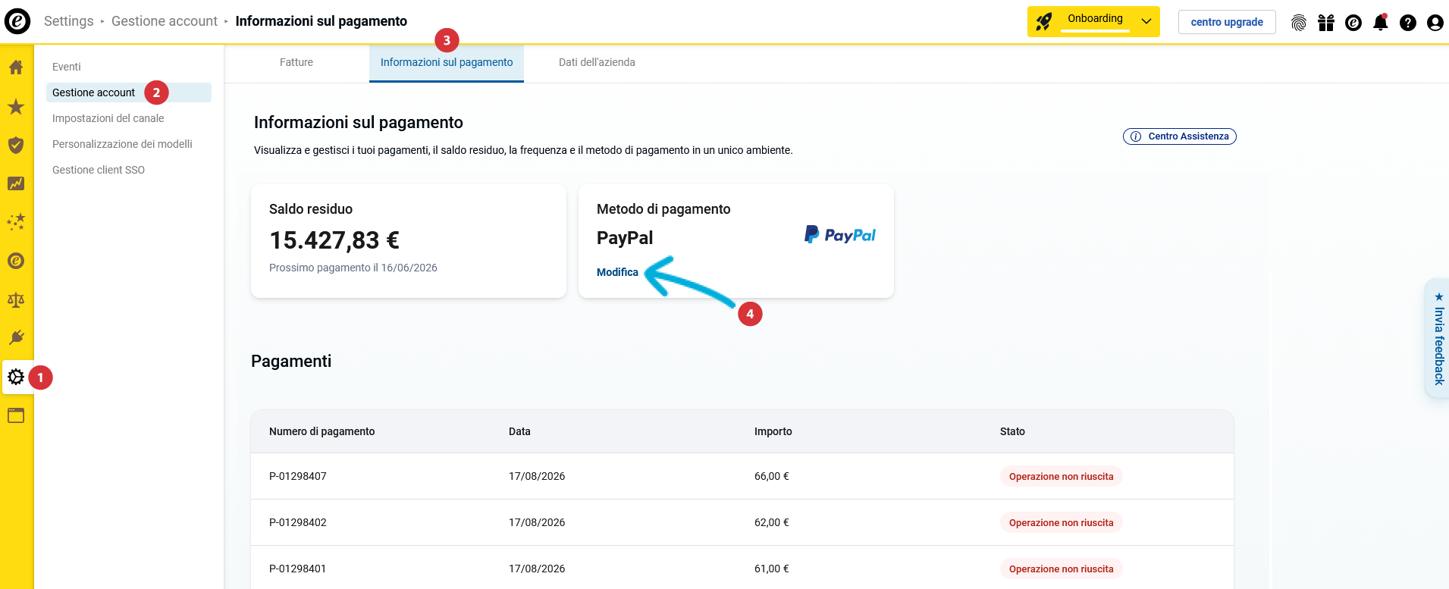Screen dimensions: 1449x589
Task: Click the multi-star marketing sidebar icon
Action: 16,222
